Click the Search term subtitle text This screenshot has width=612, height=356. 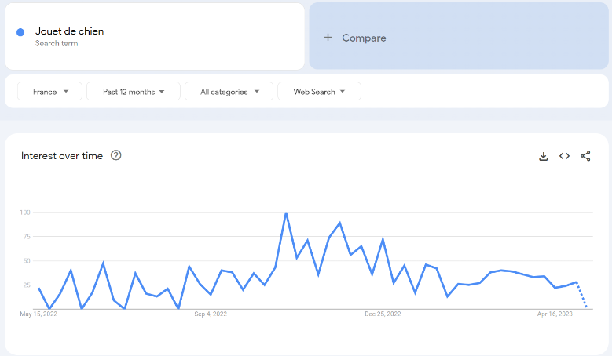tap(57, 44)
